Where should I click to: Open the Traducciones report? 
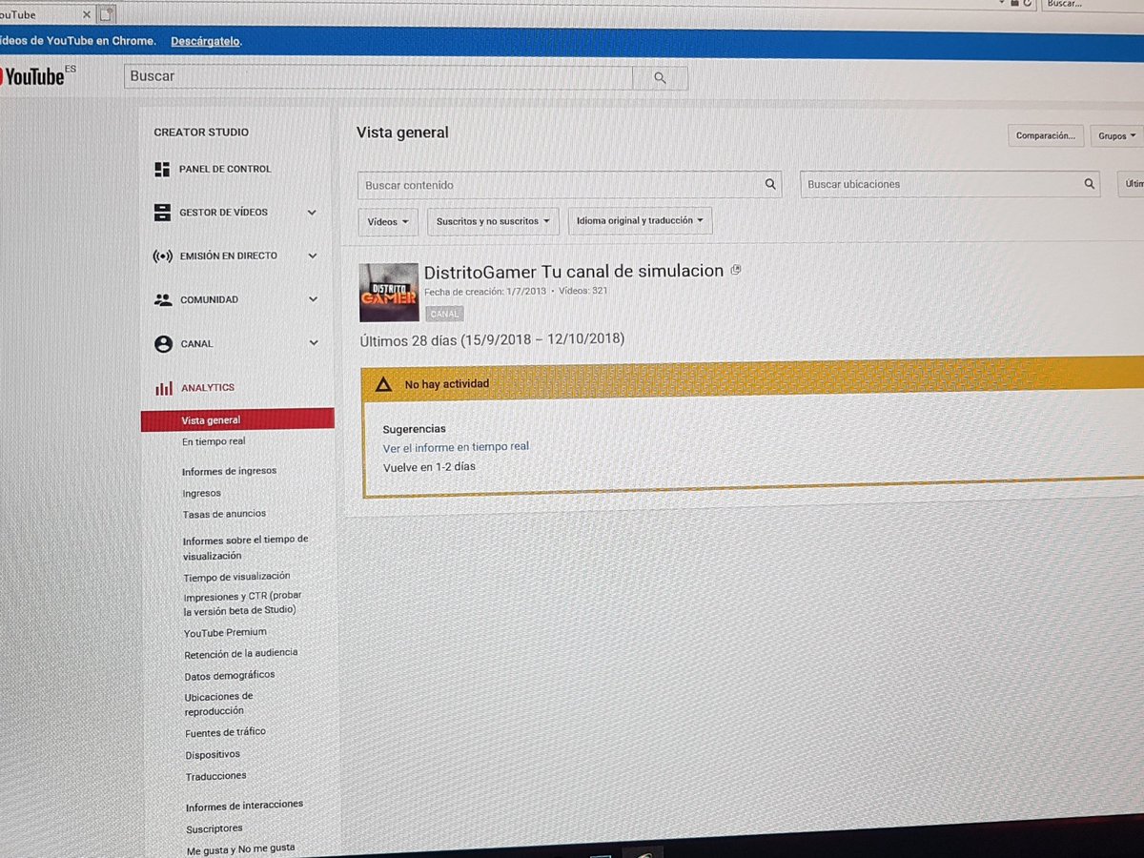(216, 776)
